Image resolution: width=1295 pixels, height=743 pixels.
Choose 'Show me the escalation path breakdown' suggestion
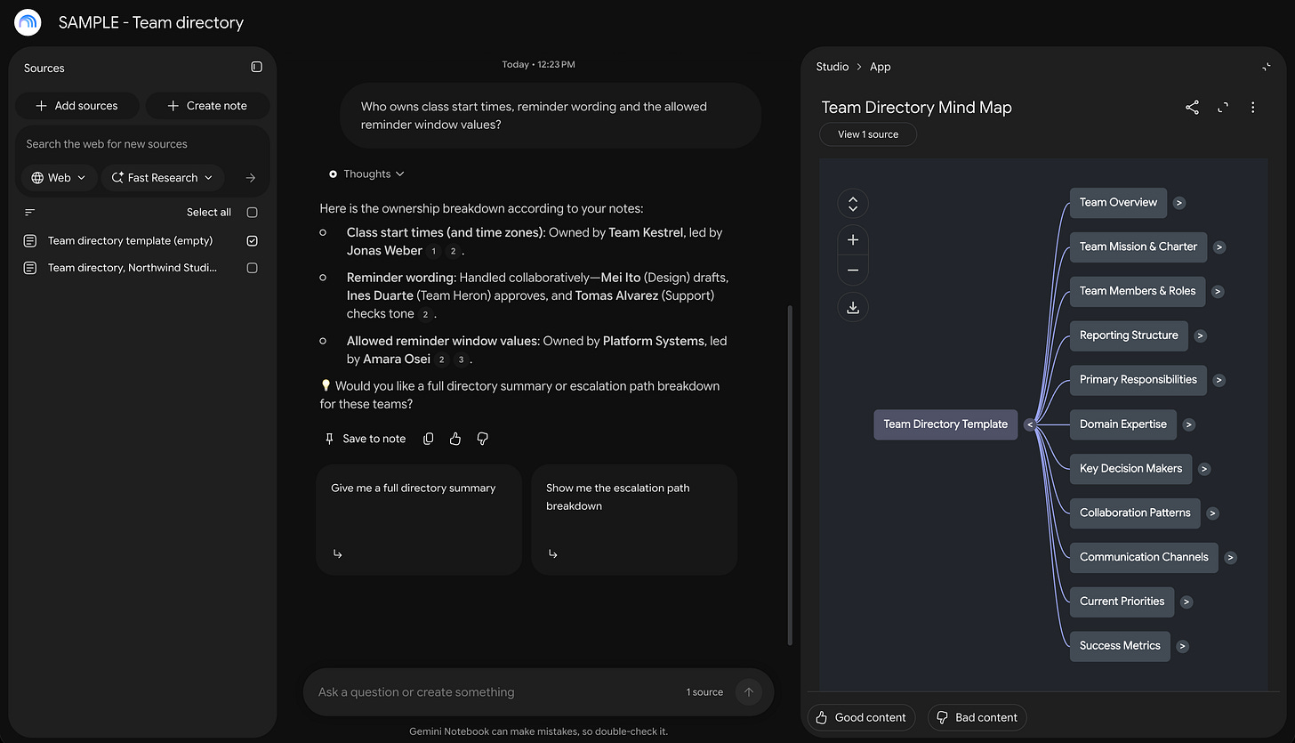(x=634, y=520)
